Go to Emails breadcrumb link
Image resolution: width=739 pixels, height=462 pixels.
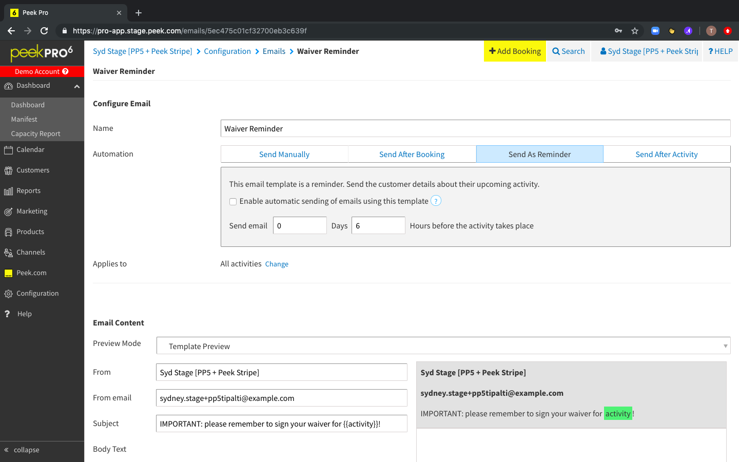(x=274, y=51)
